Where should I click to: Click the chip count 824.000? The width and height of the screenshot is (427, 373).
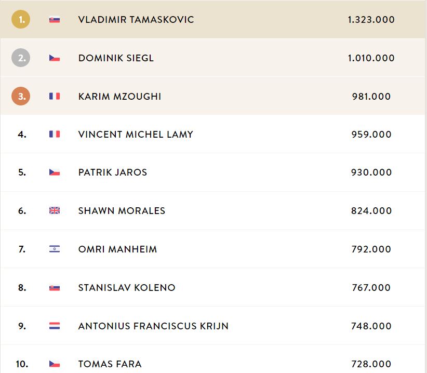tap(371, 211)
